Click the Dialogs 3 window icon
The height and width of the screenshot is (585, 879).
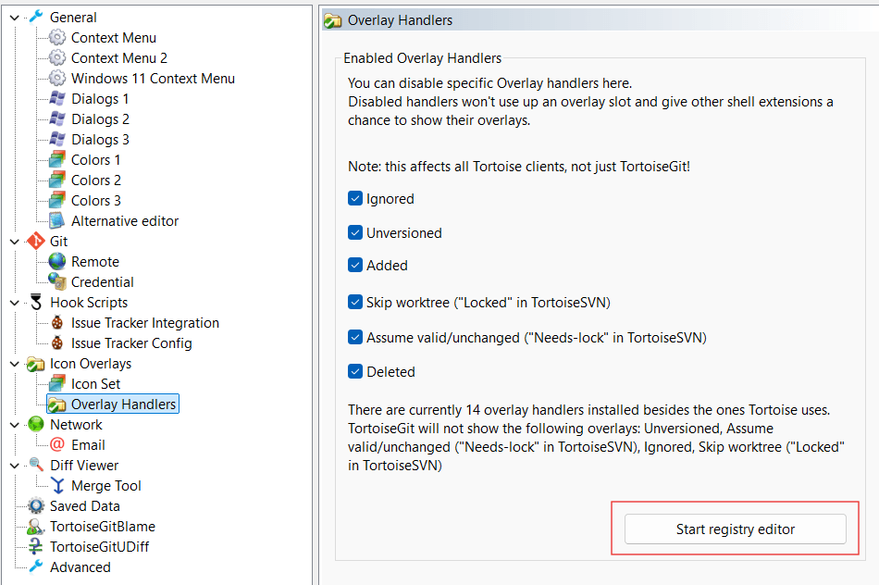pyautogui.click(x=57, y=139)
